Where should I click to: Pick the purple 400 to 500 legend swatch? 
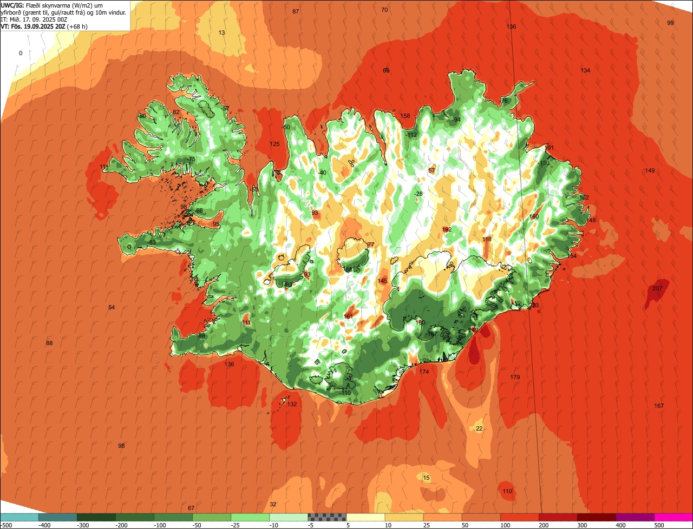click(x=635, y=517)
